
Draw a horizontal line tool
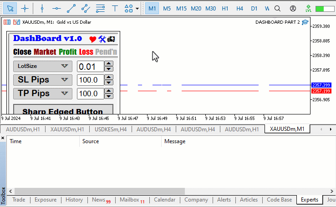click(x=56, y=8)
